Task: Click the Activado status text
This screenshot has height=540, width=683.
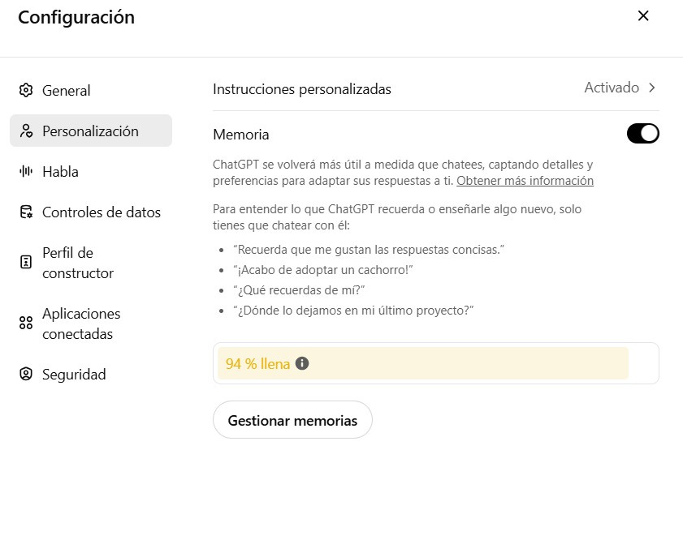Action: [x=612, y=88]
